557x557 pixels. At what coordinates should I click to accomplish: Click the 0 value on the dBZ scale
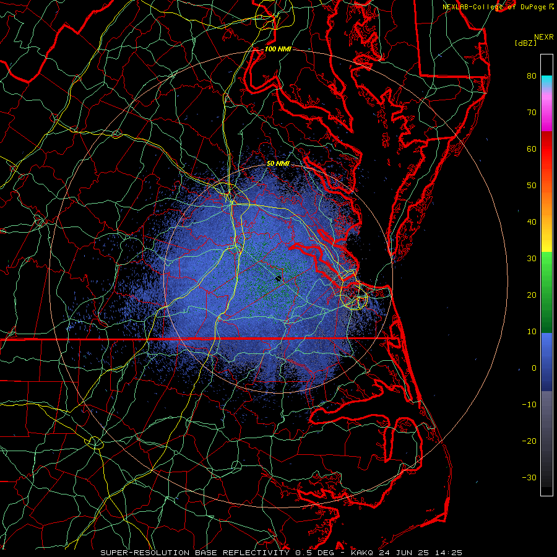coord(534,368)
